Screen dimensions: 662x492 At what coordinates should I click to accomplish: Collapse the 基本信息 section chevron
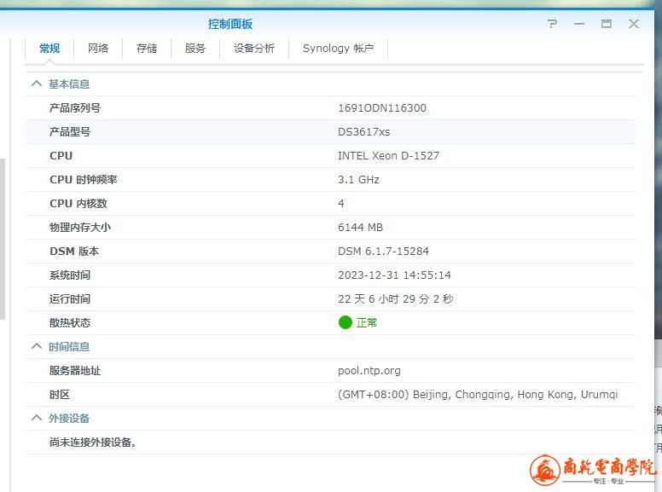(37, 84)
